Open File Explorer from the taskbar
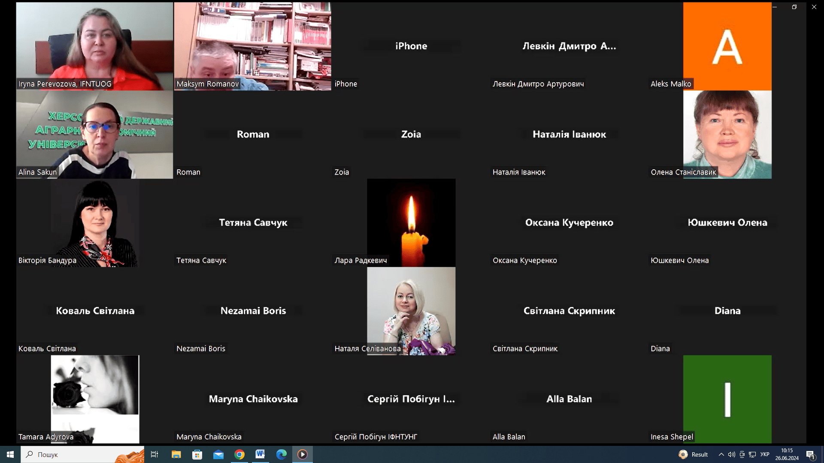Screen dimensions: 824x463 pos(176,454)
